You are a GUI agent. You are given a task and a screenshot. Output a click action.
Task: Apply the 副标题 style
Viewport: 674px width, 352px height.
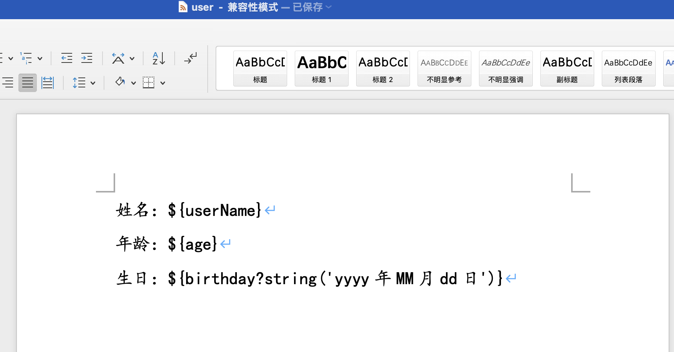point(567,68)
